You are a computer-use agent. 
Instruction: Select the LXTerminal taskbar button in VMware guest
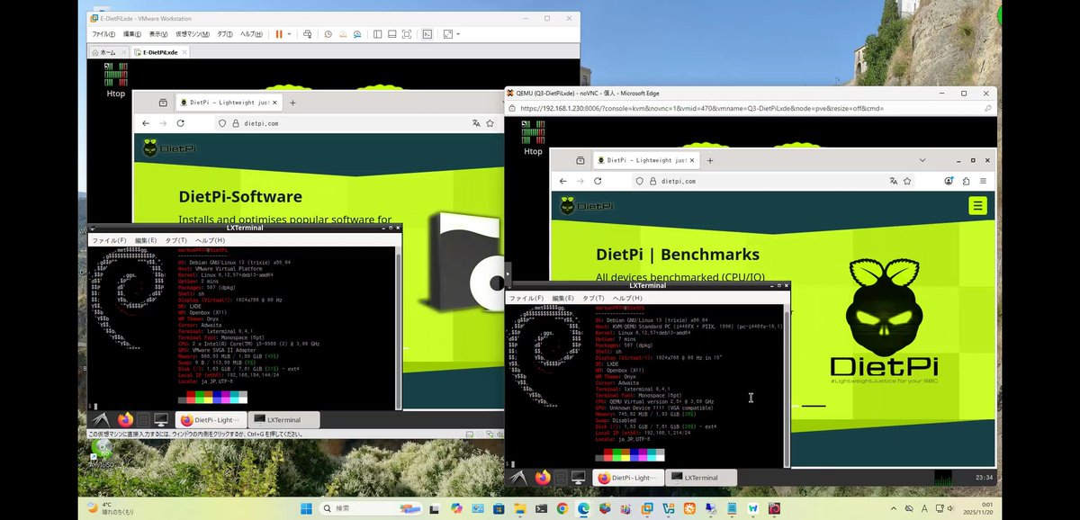[285, 420]
